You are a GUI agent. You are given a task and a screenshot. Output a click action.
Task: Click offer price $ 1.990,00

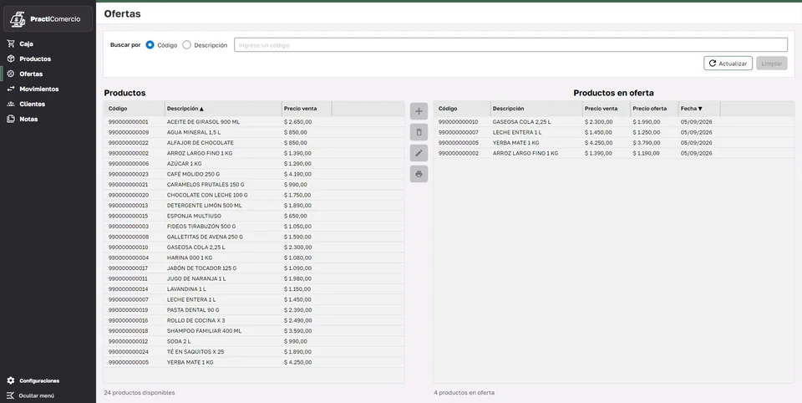click(646, 122)
